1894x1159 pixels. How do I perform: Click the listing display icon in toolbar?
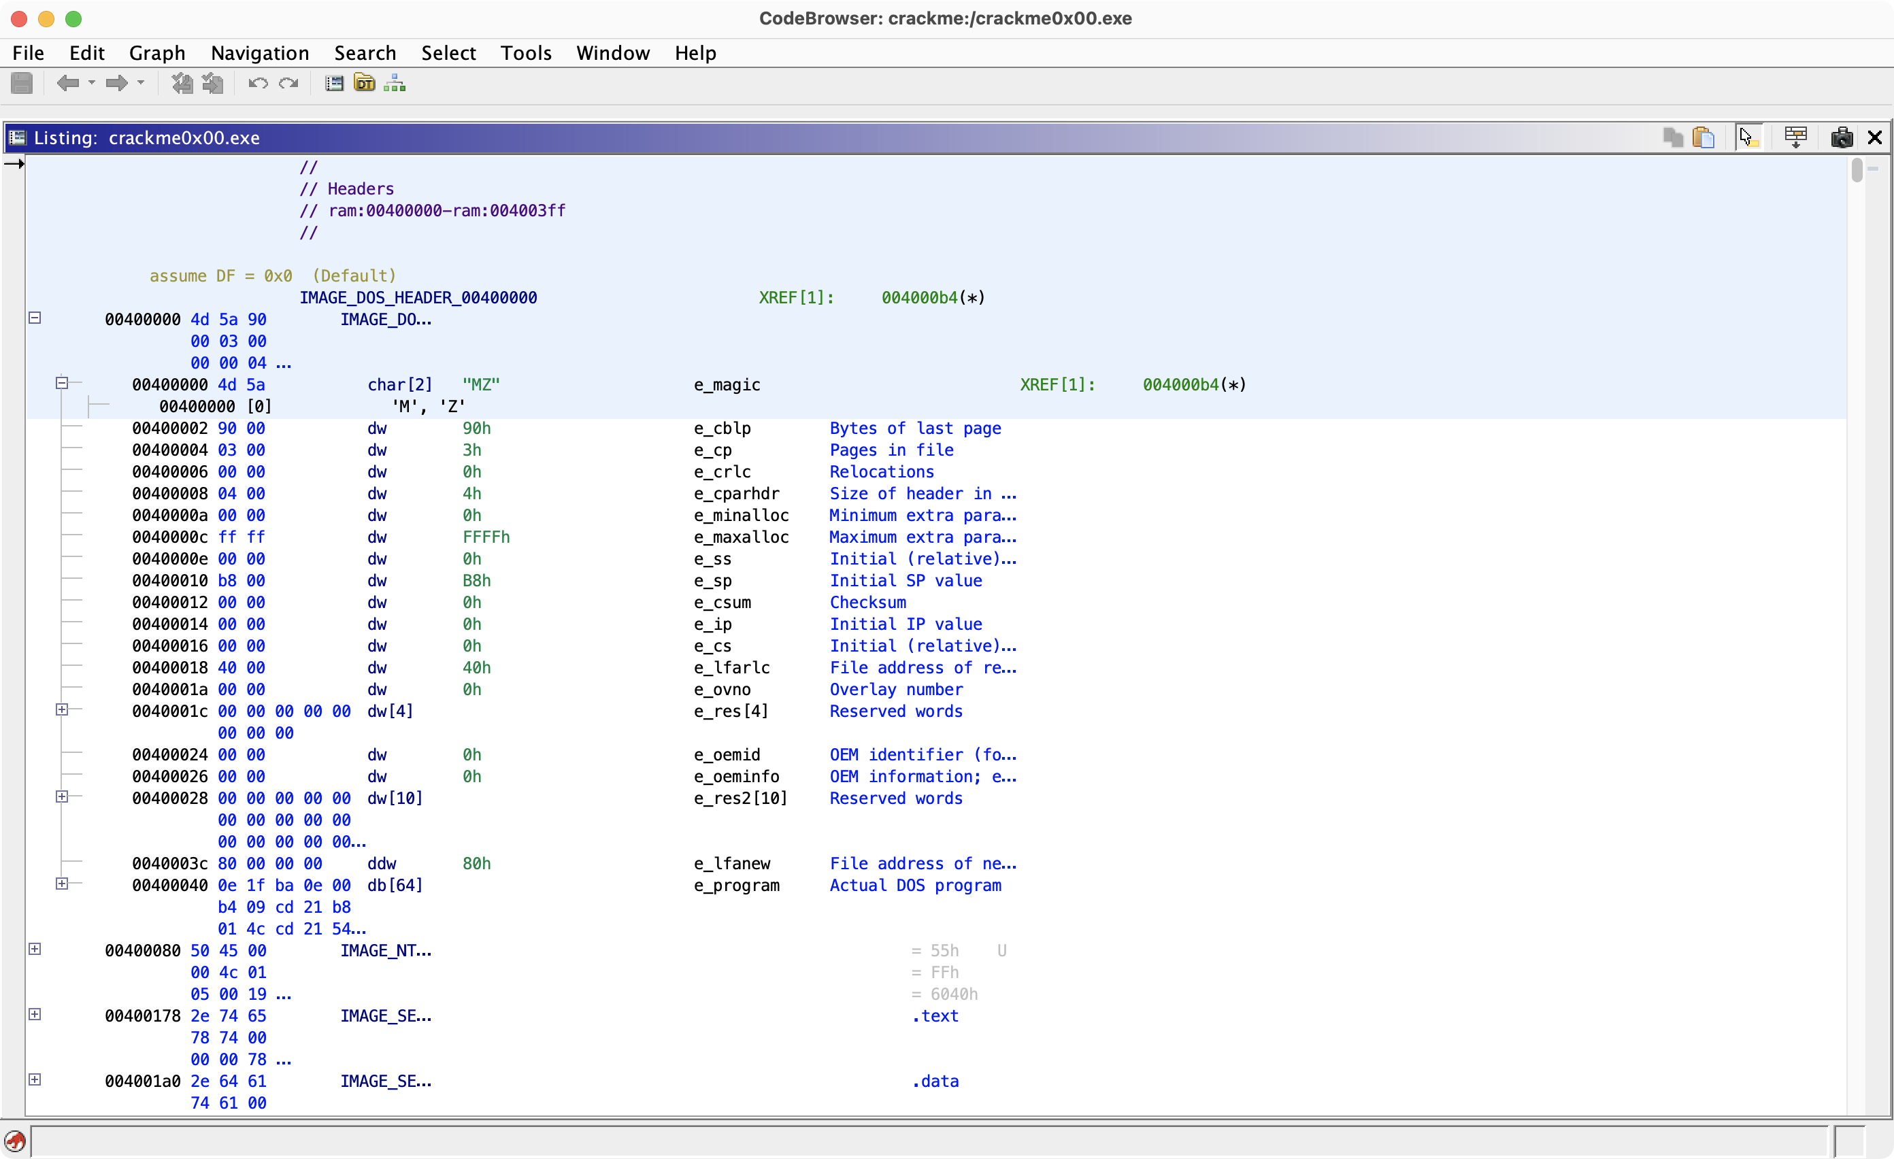click(x=333, y=83)
